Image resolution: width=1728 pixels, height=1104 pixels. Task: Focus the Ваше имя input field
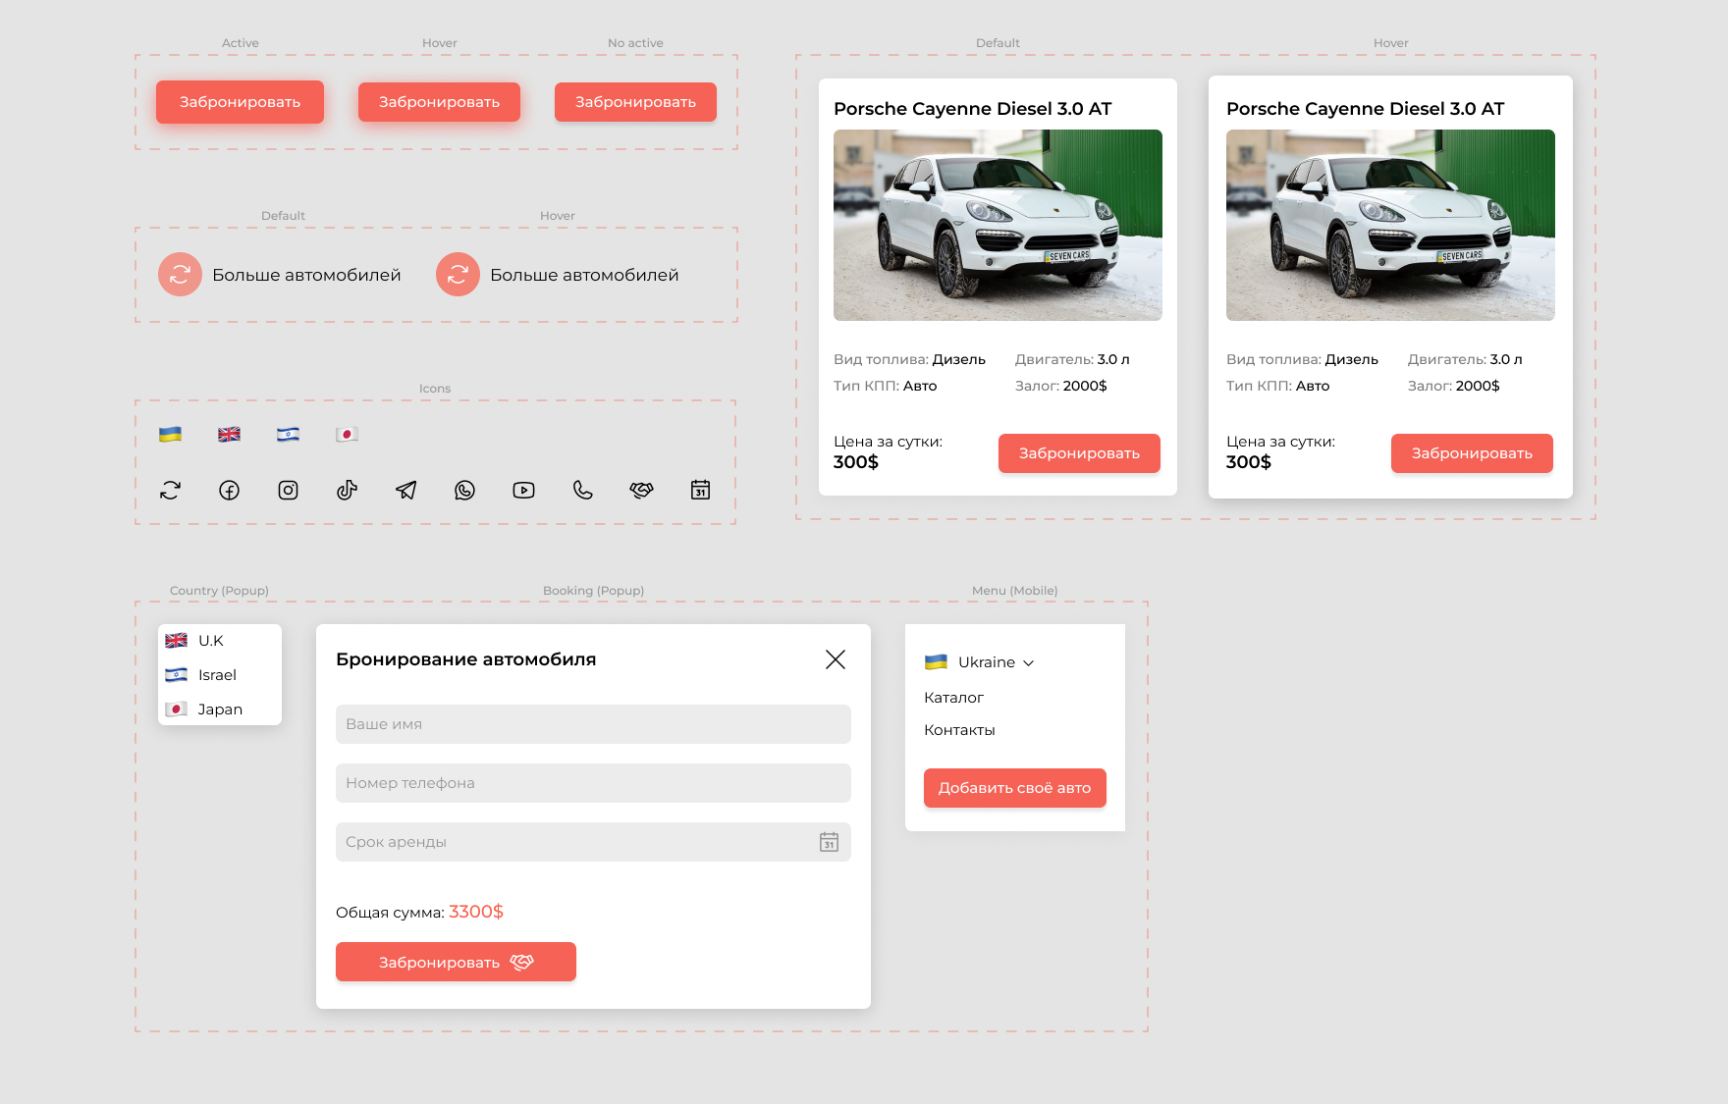coord(593,724)
